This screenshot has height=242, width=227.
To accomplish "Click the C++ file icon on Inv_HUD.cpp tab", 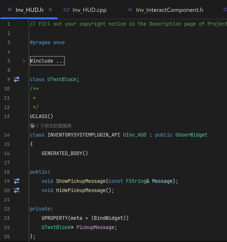I will (x=67, y=10).
